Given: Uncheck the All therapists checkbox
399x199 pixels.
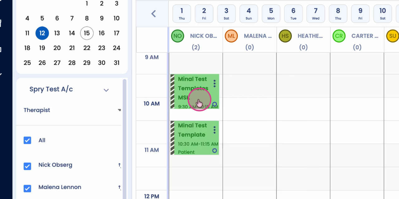Looking at the screenshot, I should (27, 140).
